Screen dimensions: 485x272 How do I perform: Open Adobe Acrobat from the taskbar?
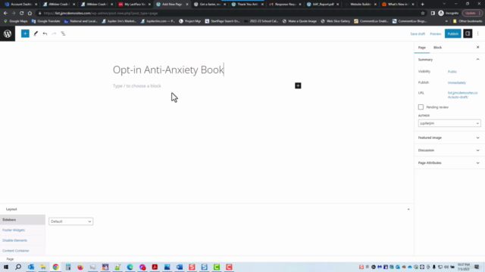coord(155,267)
